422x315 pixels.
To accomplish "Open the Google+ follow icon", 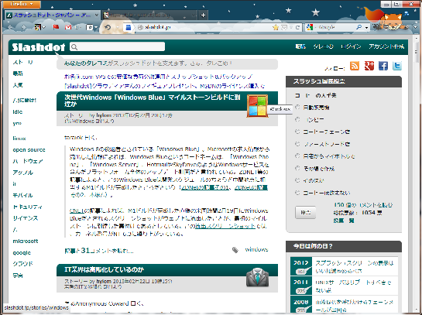I will [369, 66].
